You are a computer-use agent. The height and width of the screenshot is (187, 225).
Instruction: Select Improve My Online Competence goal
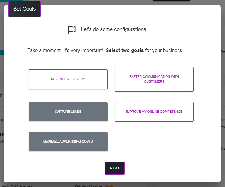tap(154, 112)
